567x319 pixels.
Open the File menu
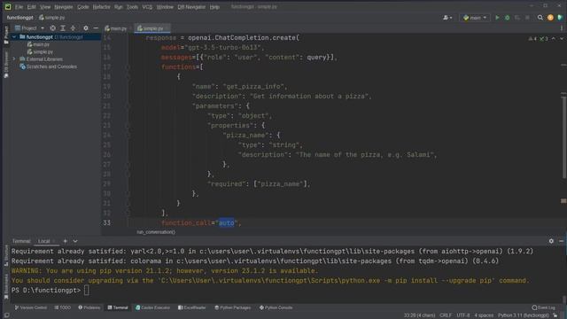19,7
